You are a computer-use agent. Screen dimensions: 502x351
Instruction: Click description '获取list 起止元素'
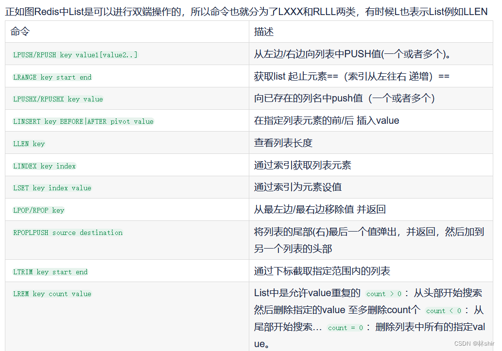(x=351, y=77)
